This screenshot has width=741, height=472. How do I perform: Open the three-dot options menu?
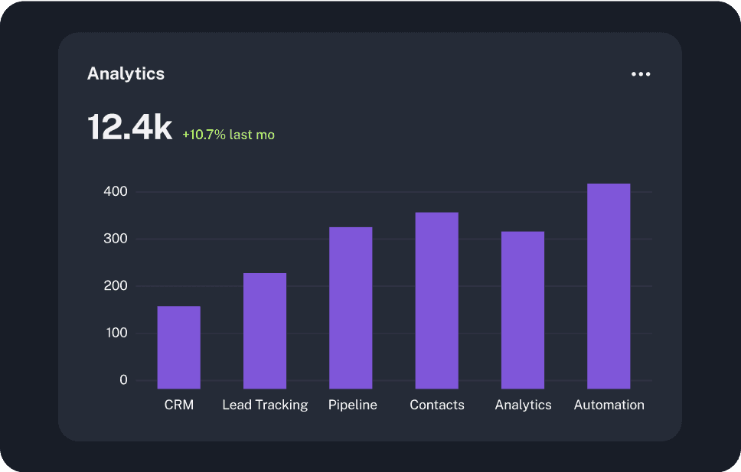coord(641,73)
